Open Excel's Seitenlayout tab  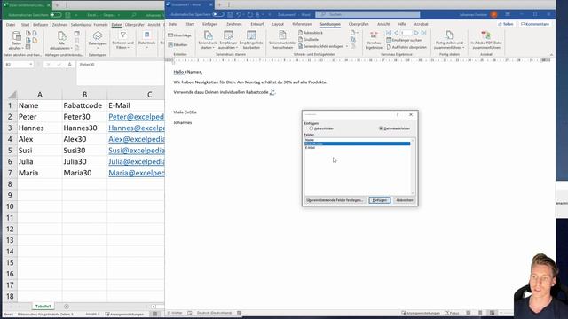tap(81, 25)
